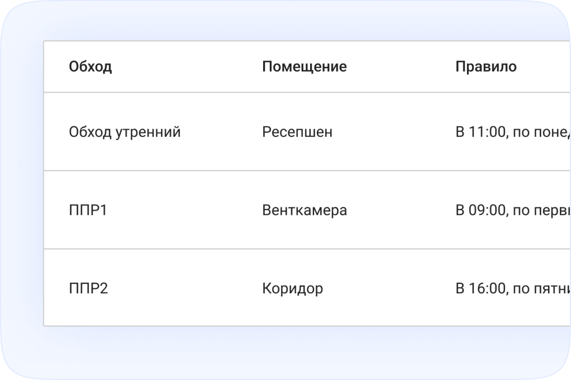Click the Обход утренний label
The height and width of the screenshot is (380, 571).
(125, 132)
